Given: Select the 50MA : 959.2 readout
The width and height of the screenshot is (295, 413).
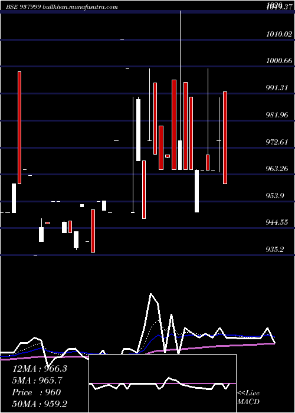Looking at the screenshot, I should pyautogui.click(x=40, y=404).
